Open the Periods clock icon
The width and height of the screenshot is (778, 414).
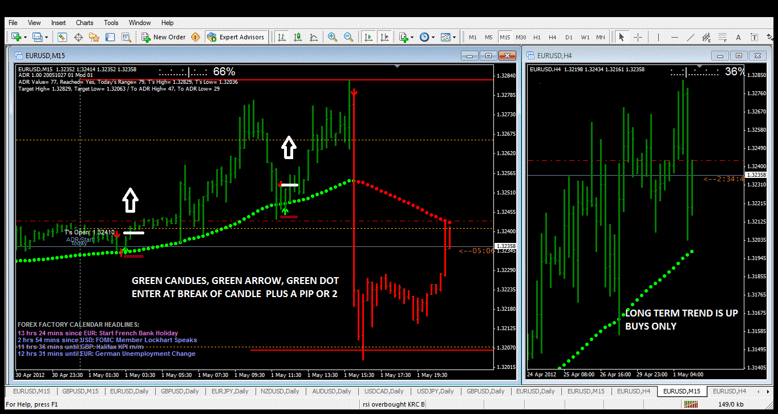[424, 37]
